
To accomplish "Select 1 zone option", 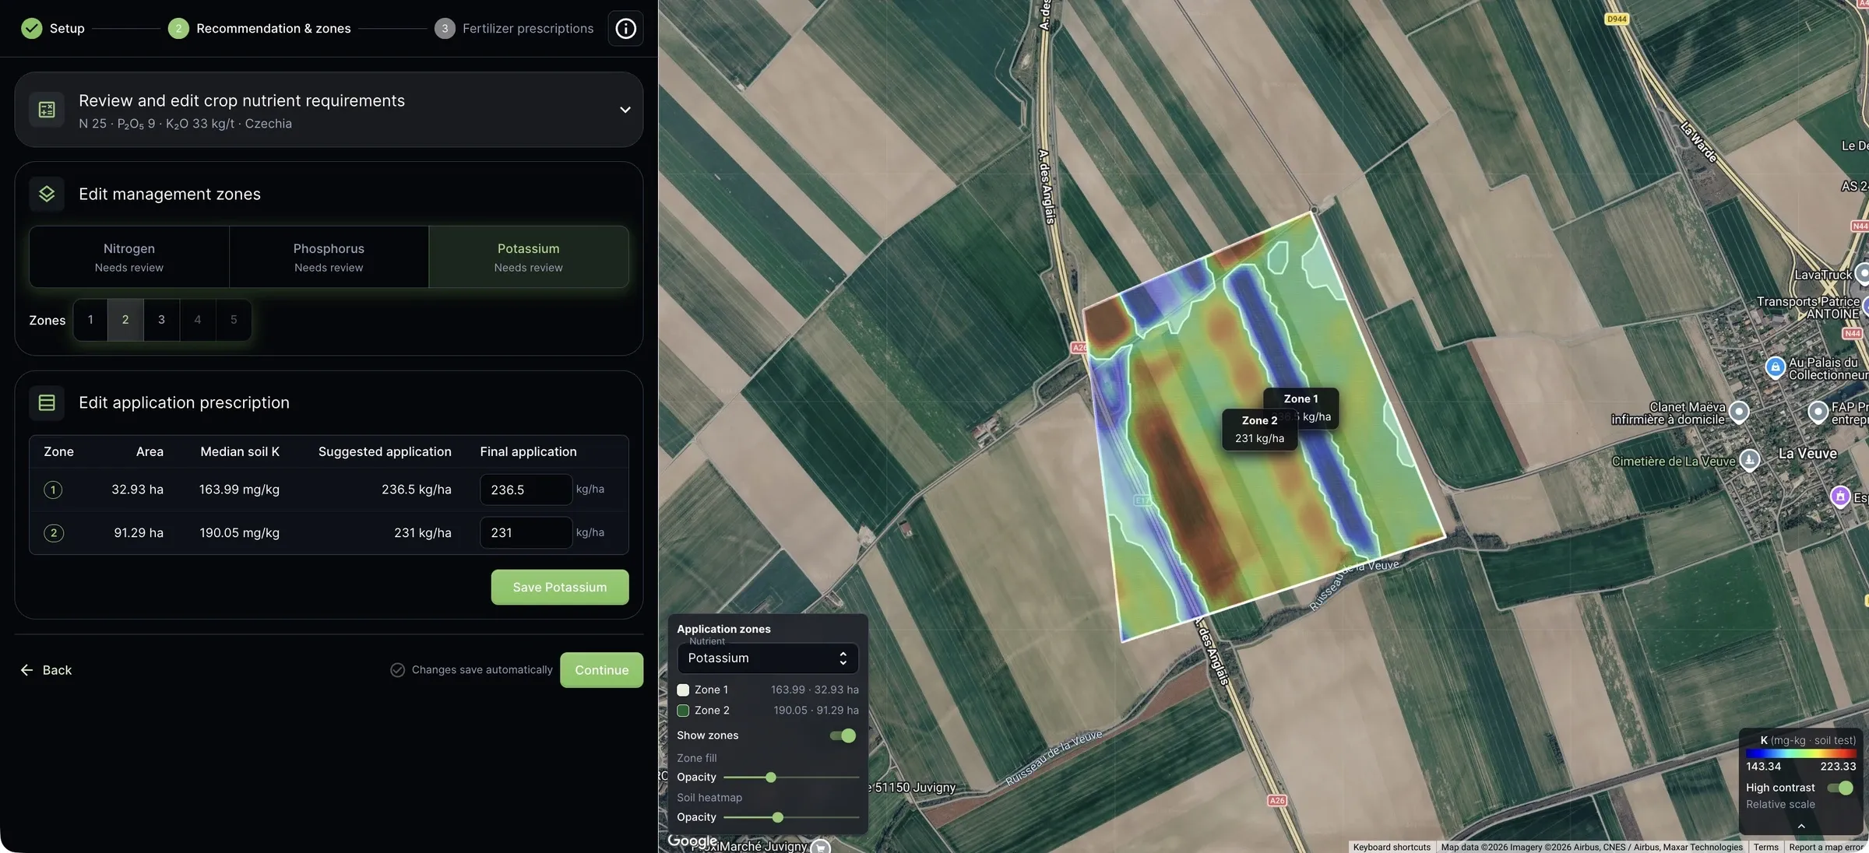I will coord(90,320).
